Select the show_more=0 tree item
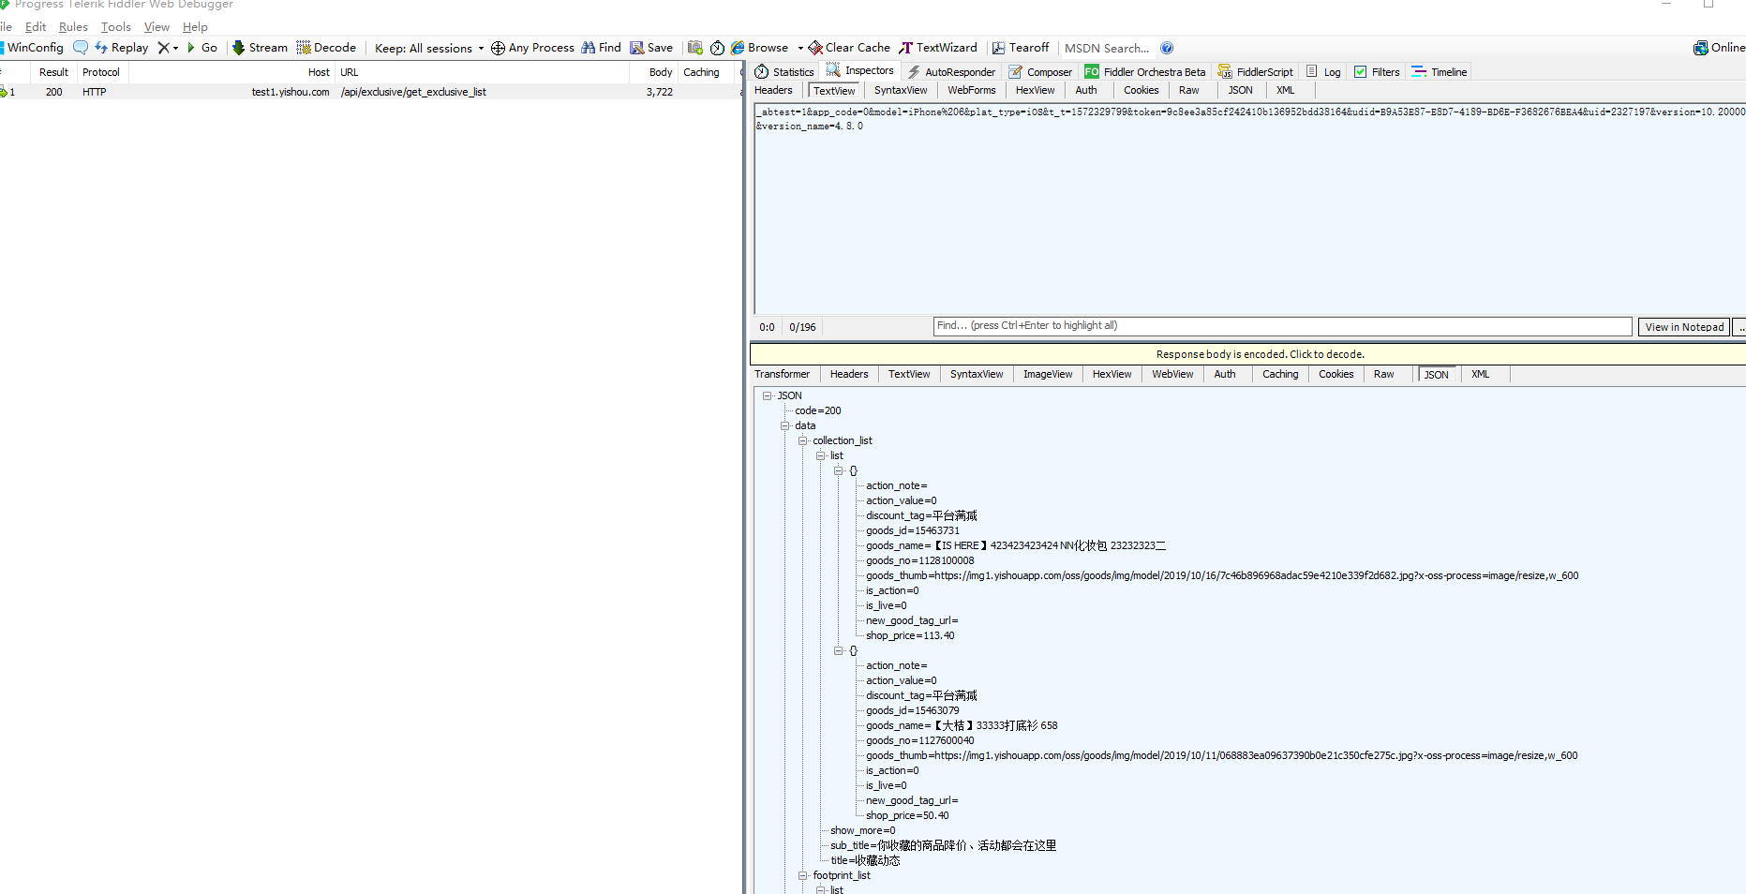The height and width of the screenshot is (894, 1746). pos(862,830)
